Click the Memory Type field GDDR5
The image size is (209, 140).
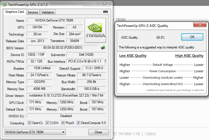click(x=40, y=82)
